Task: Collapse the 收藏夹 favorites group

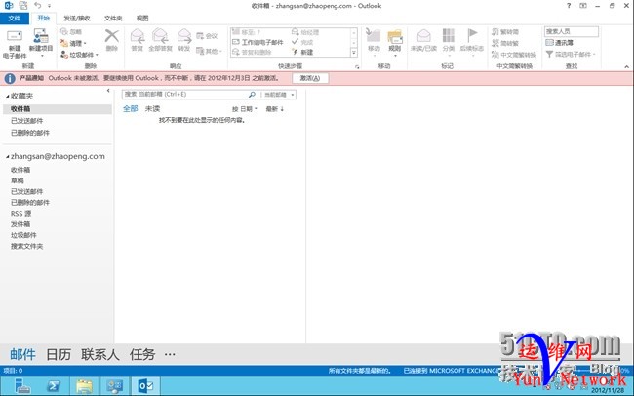Action: point(7,97)
